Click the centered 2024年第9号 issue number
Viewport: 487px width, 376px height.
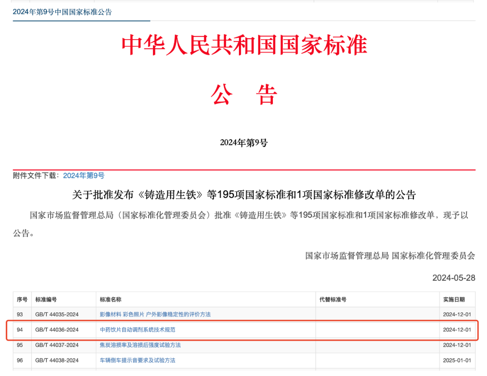click(244, 143)
